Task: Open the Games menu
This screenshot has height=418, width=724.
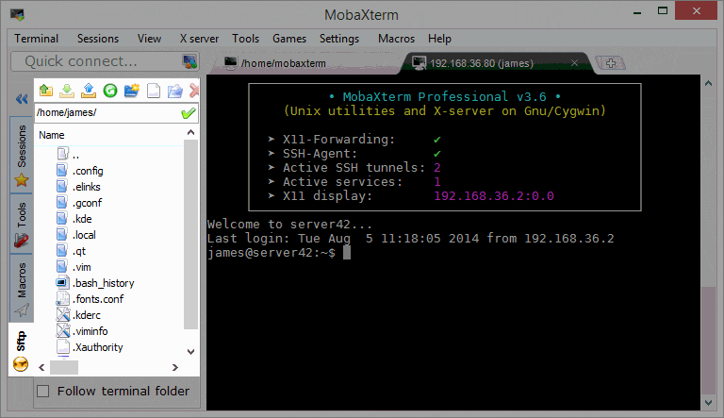Action: click(289, 39)
